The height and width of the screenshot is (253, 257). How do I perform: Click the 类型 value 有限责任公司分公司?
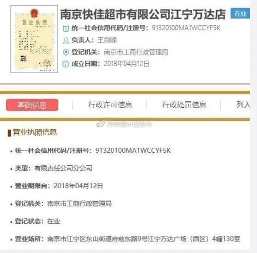coord(63,168)
